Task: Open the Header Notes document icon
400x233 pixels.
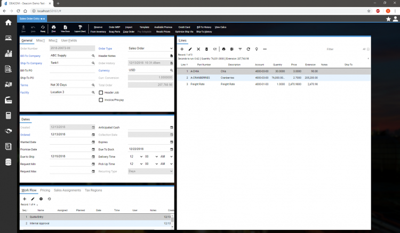Action: click(171, 56)
